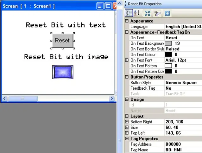Viewport: 202px width, 153px height.
Task: Click the blue plus icon in properties toolbar
Action: pyautogui.click(x=167, y=13)
